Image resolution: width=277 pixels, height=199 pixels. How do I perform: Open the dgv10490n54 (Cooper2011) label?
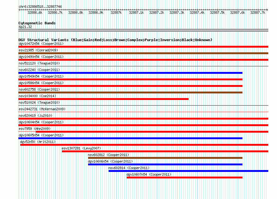click(41, 57)
